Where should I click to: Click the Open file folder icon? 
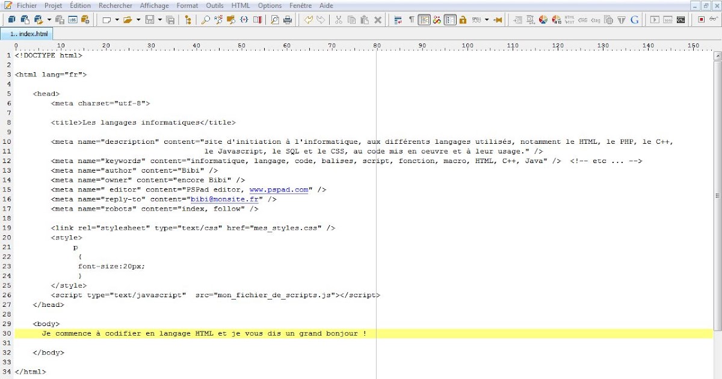pyautogui.click(x=128, y=20)
